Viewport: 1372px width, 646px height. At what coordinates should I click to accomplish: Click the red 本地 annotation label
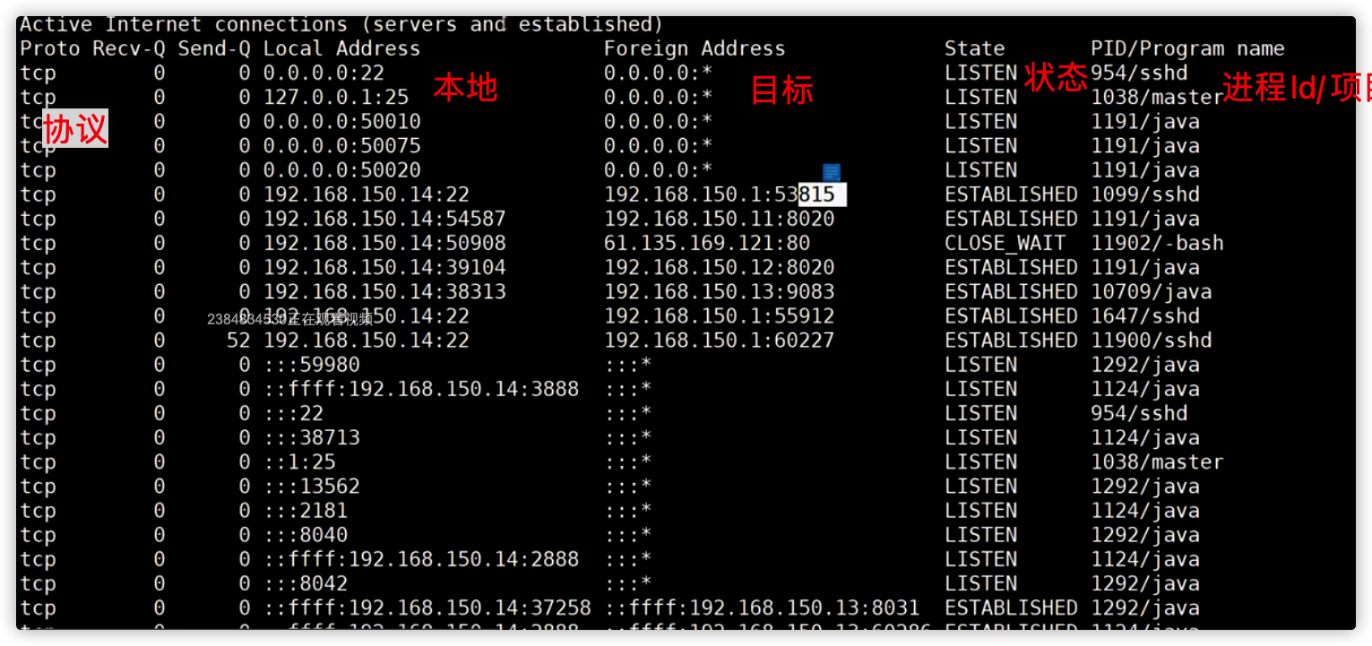[x=466, y=87]
